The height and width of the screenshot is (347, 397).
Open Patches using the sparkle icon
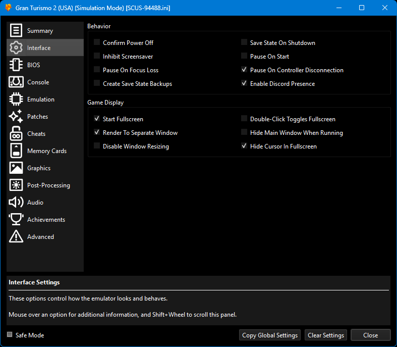click(x=16, y=117)
